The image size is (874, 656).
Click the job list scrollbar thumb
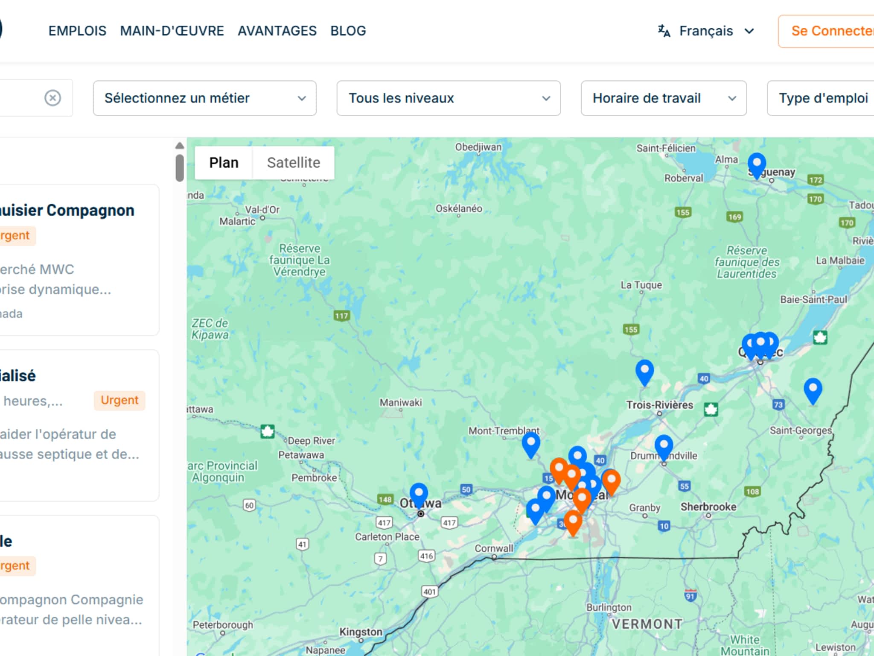point(180,167)
